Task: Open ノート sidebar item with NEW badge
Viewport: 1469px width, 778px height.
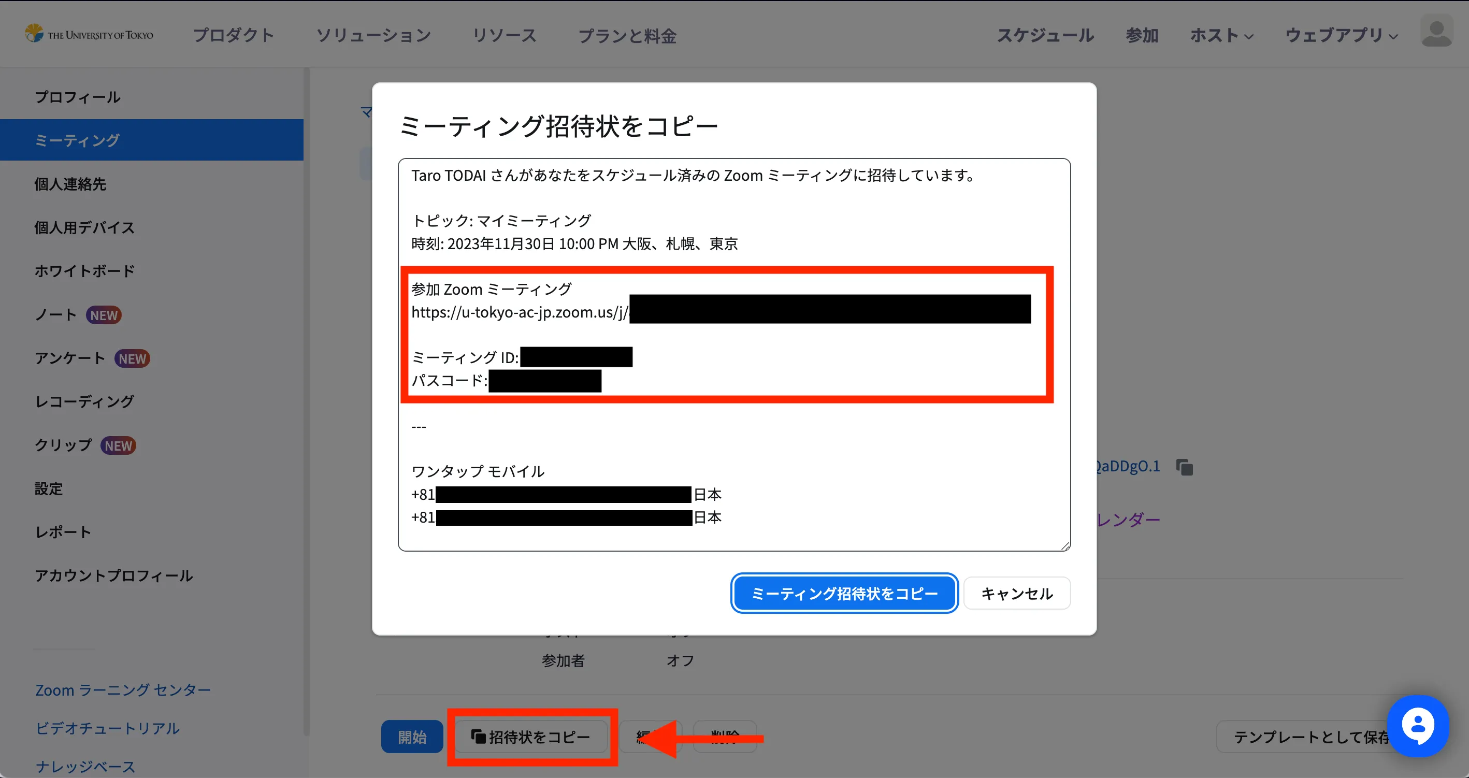Action: [x=56, y=315]
